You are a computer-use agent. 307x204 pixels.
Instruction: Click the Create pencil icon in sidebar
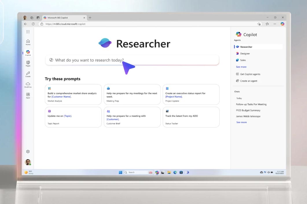pyautogui.click(x=28, y=74)
